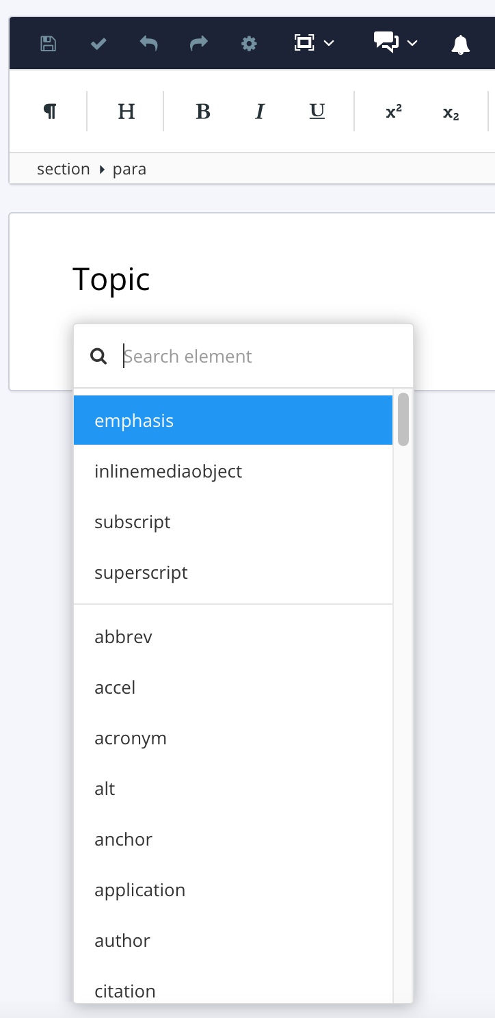Screen dimensions: 495x1018
Task: Open the settings gear
Action: click(249, 42)
